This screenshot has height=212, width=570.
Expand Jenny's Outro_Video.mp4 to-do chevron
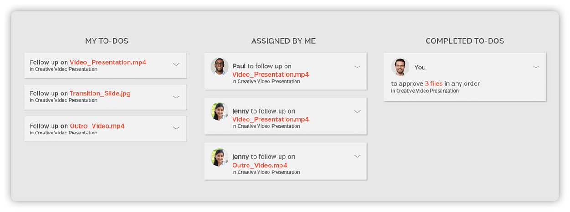click(x=358, y=156)
